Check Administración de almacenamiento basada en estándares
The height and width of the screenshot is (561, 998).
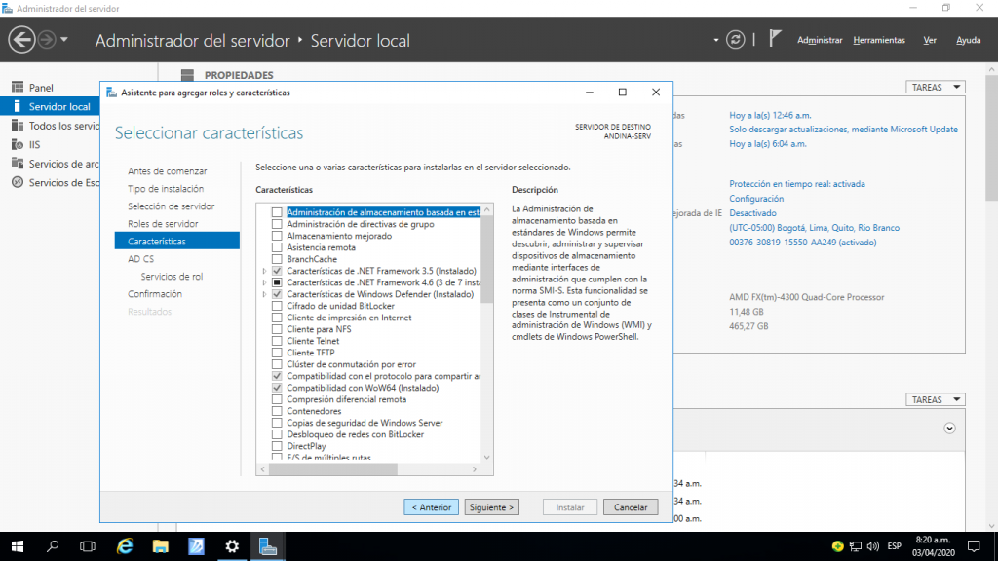[x=277, y=212]
